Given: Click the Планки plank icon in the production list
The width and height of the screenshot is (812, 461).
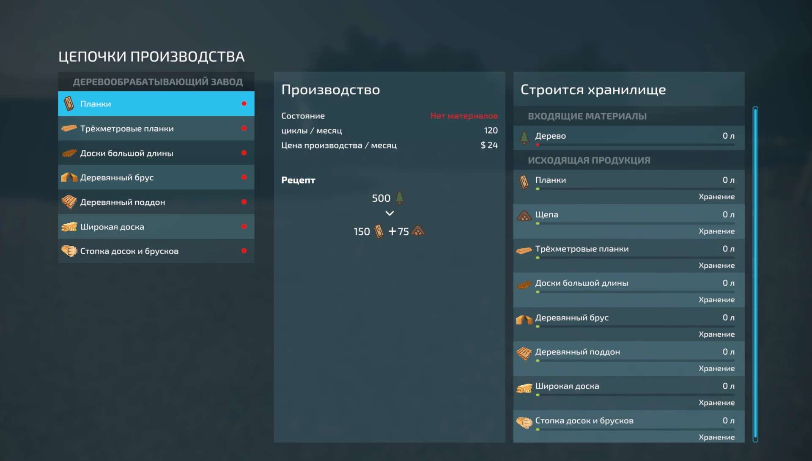Looking at the screenshot, I should pyautogui.click(x=69, y=104).
